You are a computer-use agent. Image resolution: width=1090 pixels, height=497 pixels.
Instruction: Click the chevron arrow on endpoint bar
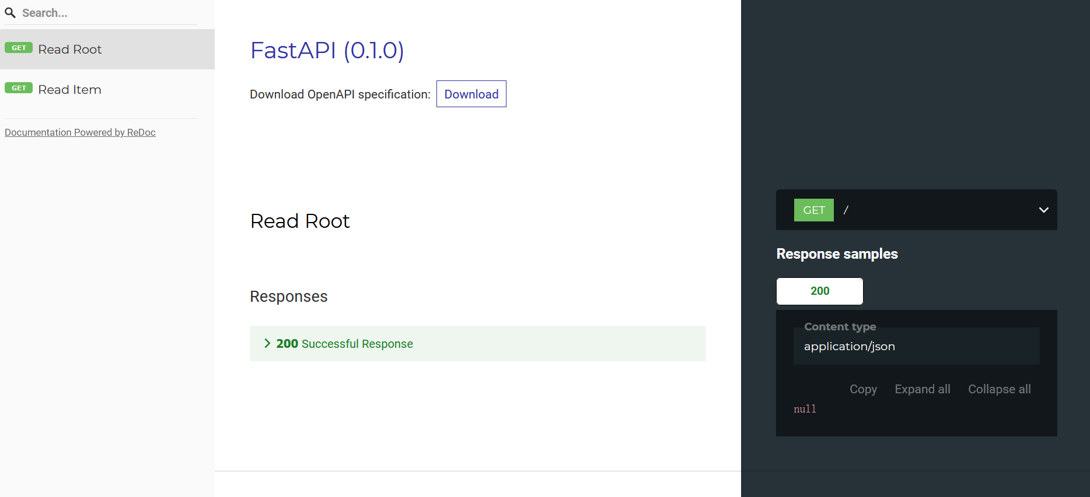[1044, 210]
